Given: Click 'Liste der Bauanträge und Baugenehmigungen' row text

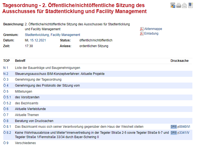Looking at the screenshot, I should point(48,68).
